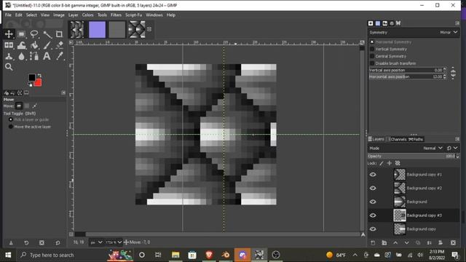The height and width of the screenshot is (262, 466).
Task: Restore tool preset in tool options
Action: click(x=26, y=242)
